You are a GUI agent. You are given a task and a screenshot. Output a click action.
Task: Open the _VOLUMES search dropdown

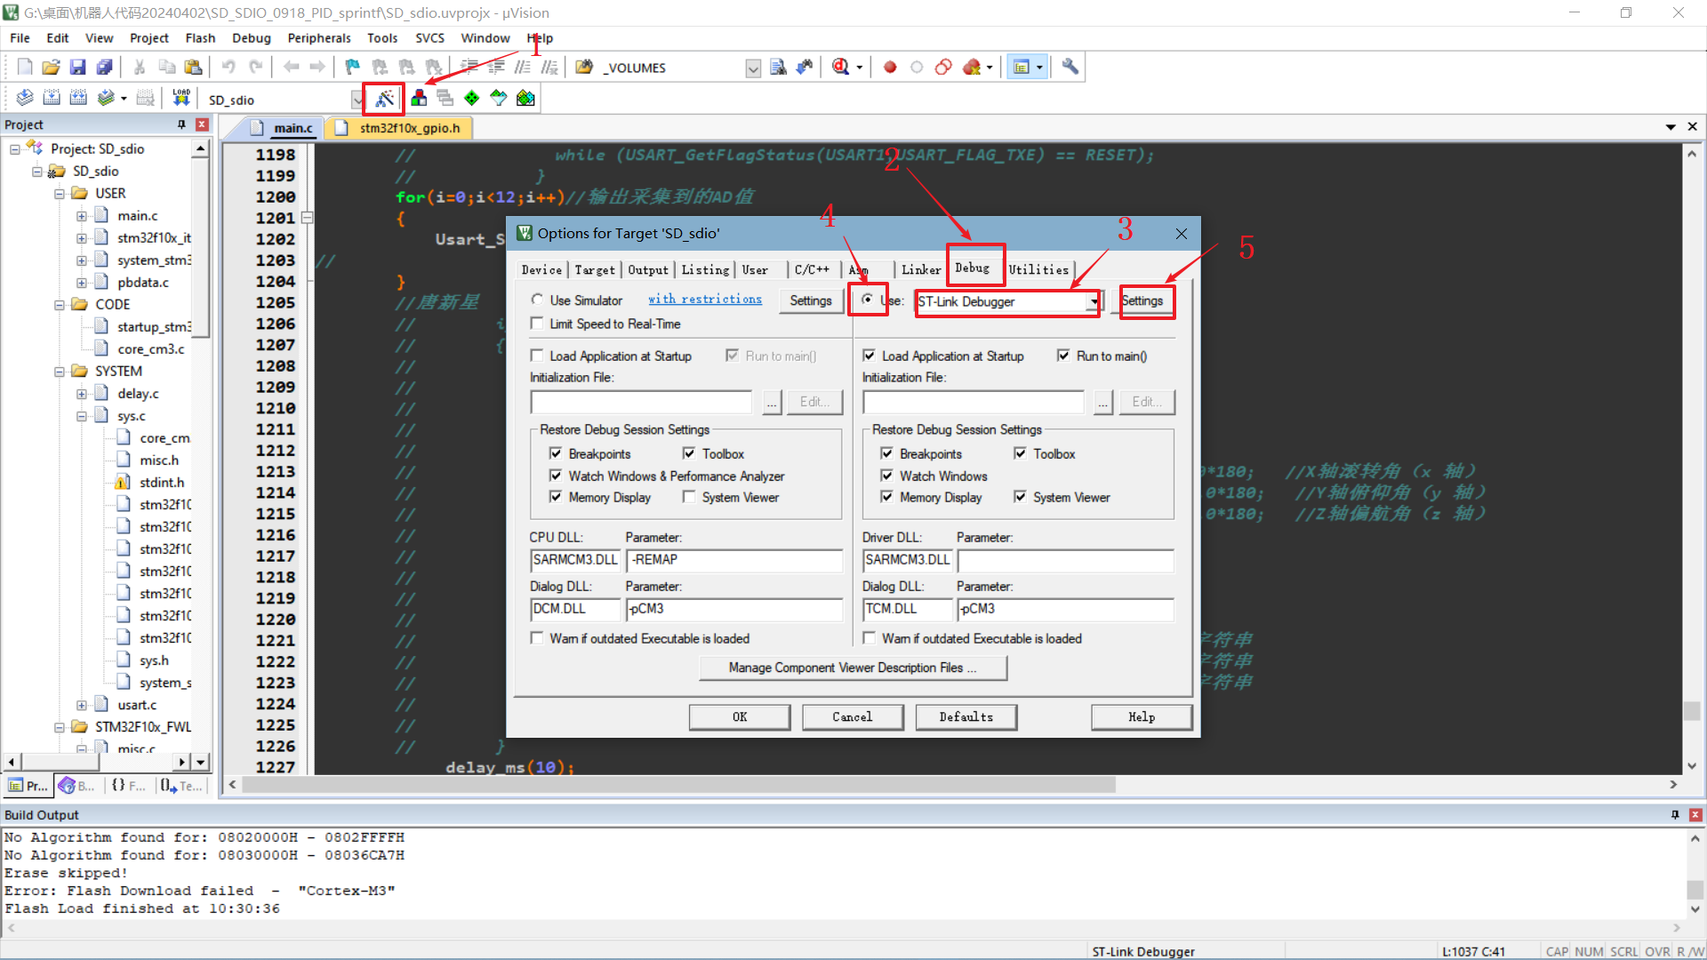point(753,68)
